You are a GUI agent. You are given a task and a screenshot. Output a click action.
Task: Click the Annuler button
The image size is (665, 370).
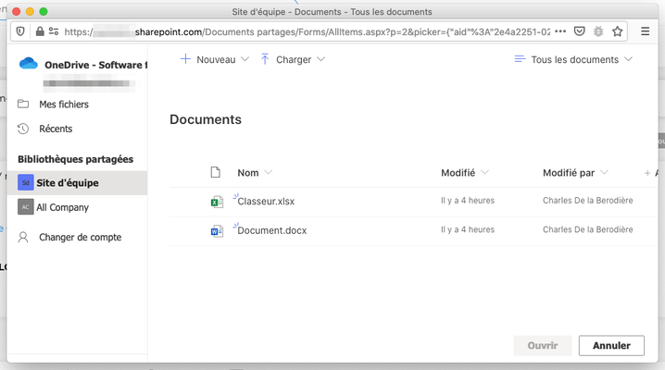pyautogui.click(x=611, y=345)
